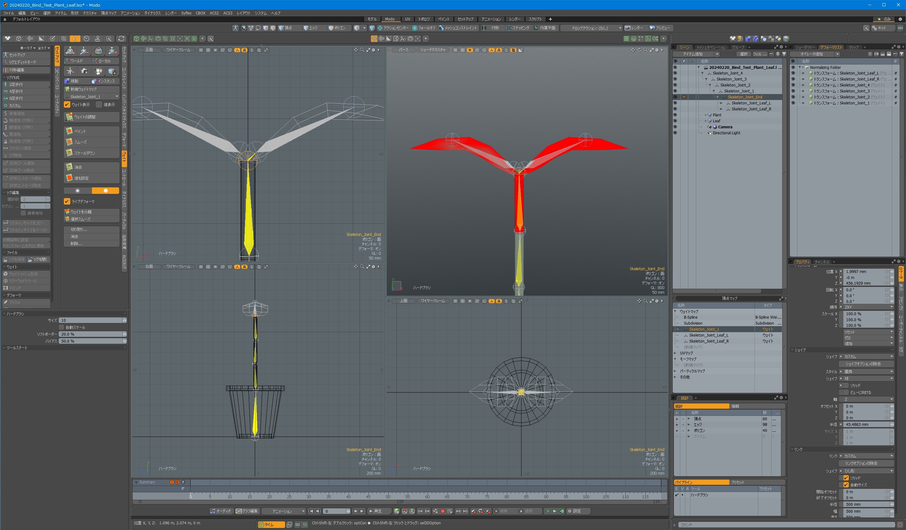Toggle Solid (ソリッド) checkbox under Link

coord(846,478)
